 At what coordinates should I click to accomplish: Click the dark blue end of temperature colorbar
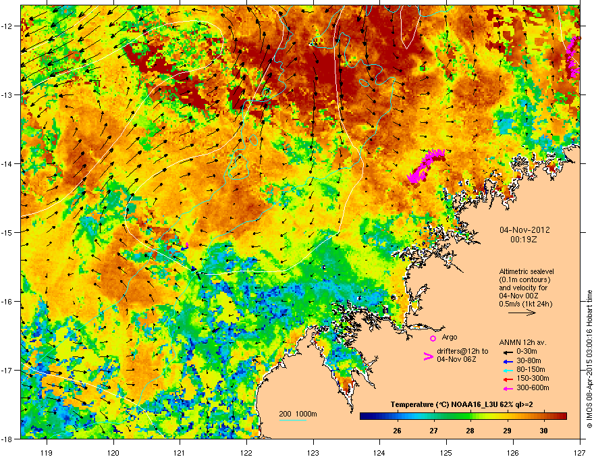click(364, 416)
